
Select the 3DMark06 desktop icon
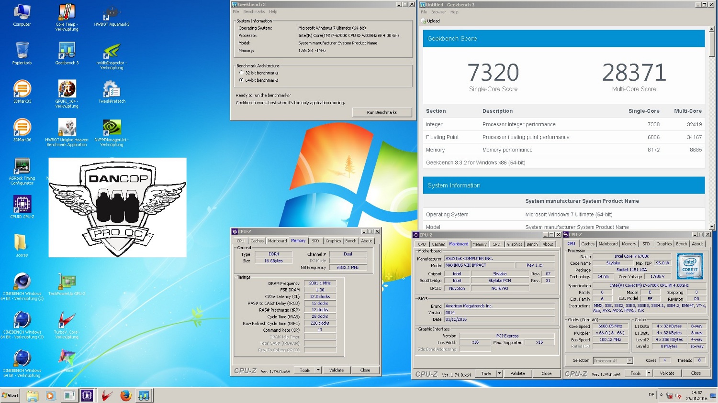click(x=22, y=130)
